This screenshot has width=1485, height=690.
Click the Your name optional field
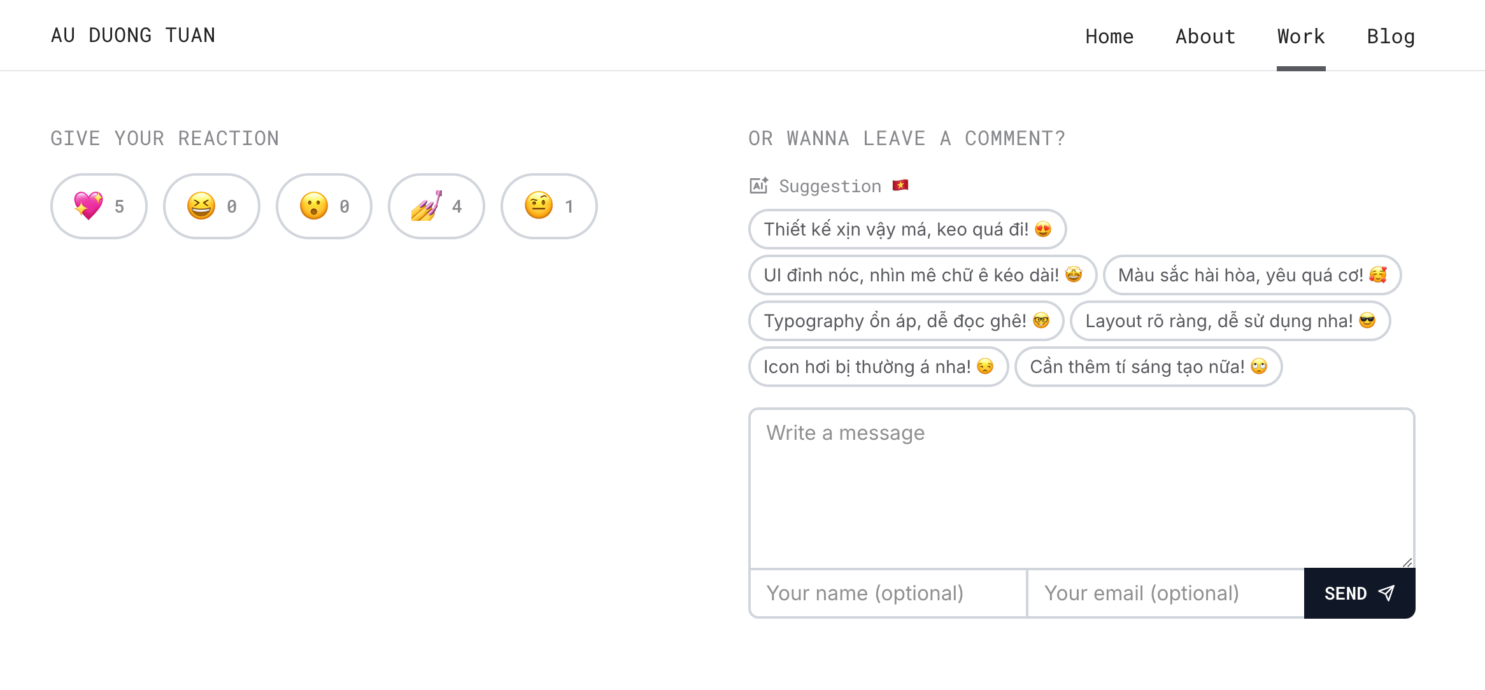(888, 593)
